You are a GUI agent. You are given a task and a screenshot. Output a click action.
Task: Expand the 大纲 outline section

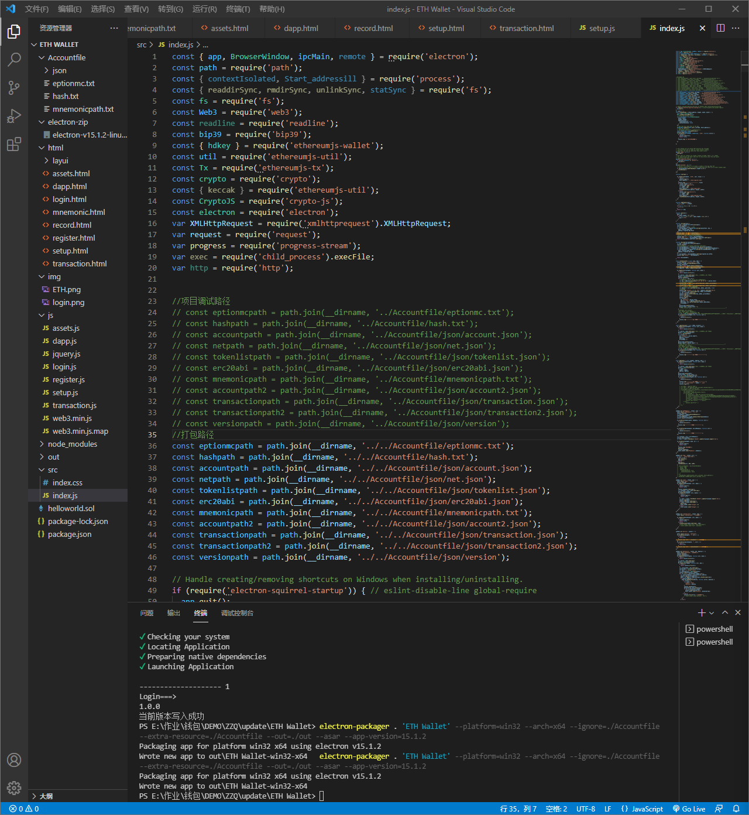pos(78,796)
